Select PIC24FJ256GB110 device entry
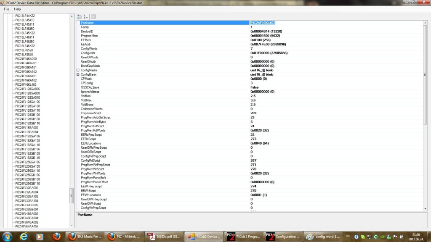This screenshot has width=431, height=242. [x=27, y=184]
